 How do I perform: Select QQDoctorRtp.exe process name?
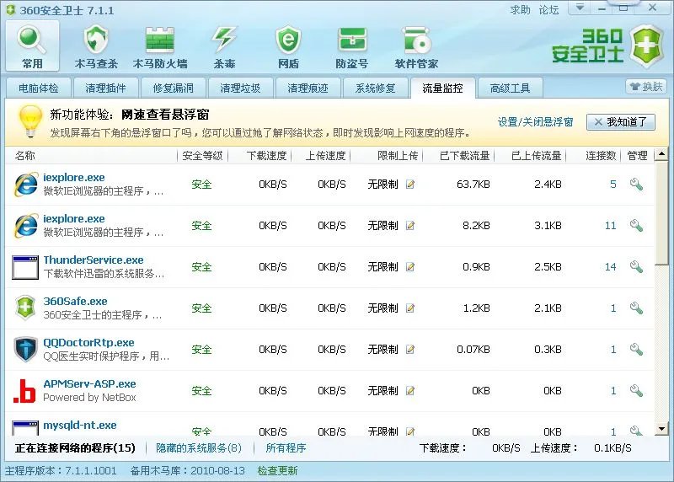(89, 343)
